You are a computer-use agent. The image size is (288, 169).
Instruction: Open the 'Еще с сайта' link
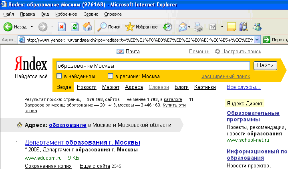(95, 166)
